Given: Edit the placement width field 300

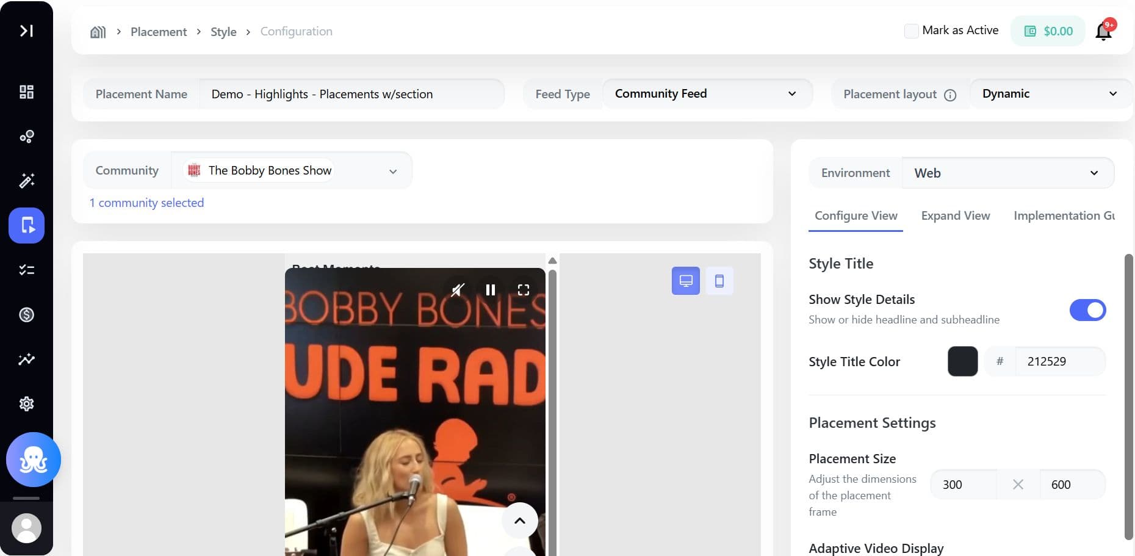Looking at the screenshot, I should pyautogui.click(x=964, y=485).
